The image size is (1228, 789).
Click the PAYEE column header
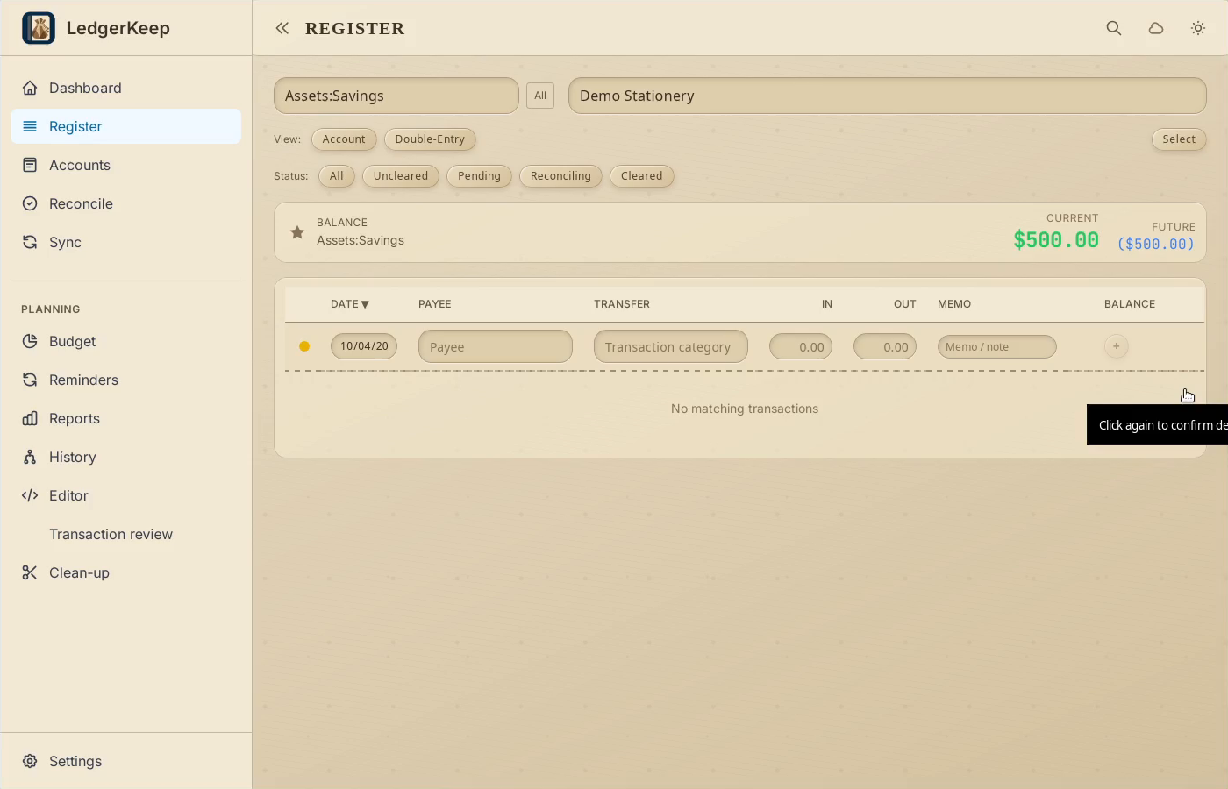pos(435,304)
